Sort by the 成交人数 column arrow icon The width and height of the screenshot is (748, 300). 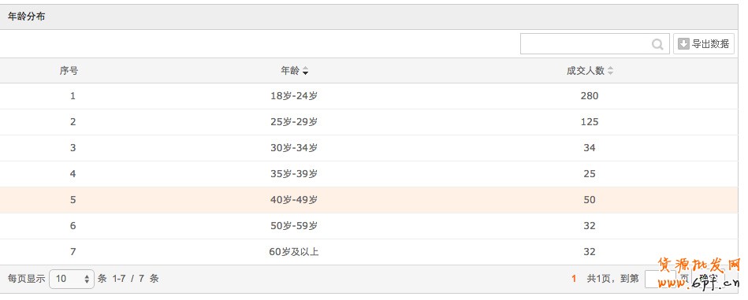[x=610, y=72]
